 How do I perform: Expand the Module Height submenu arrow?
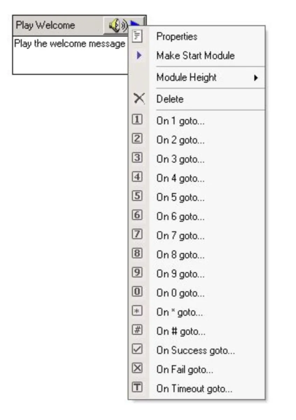pyautogui.click(x=256, y=78)
